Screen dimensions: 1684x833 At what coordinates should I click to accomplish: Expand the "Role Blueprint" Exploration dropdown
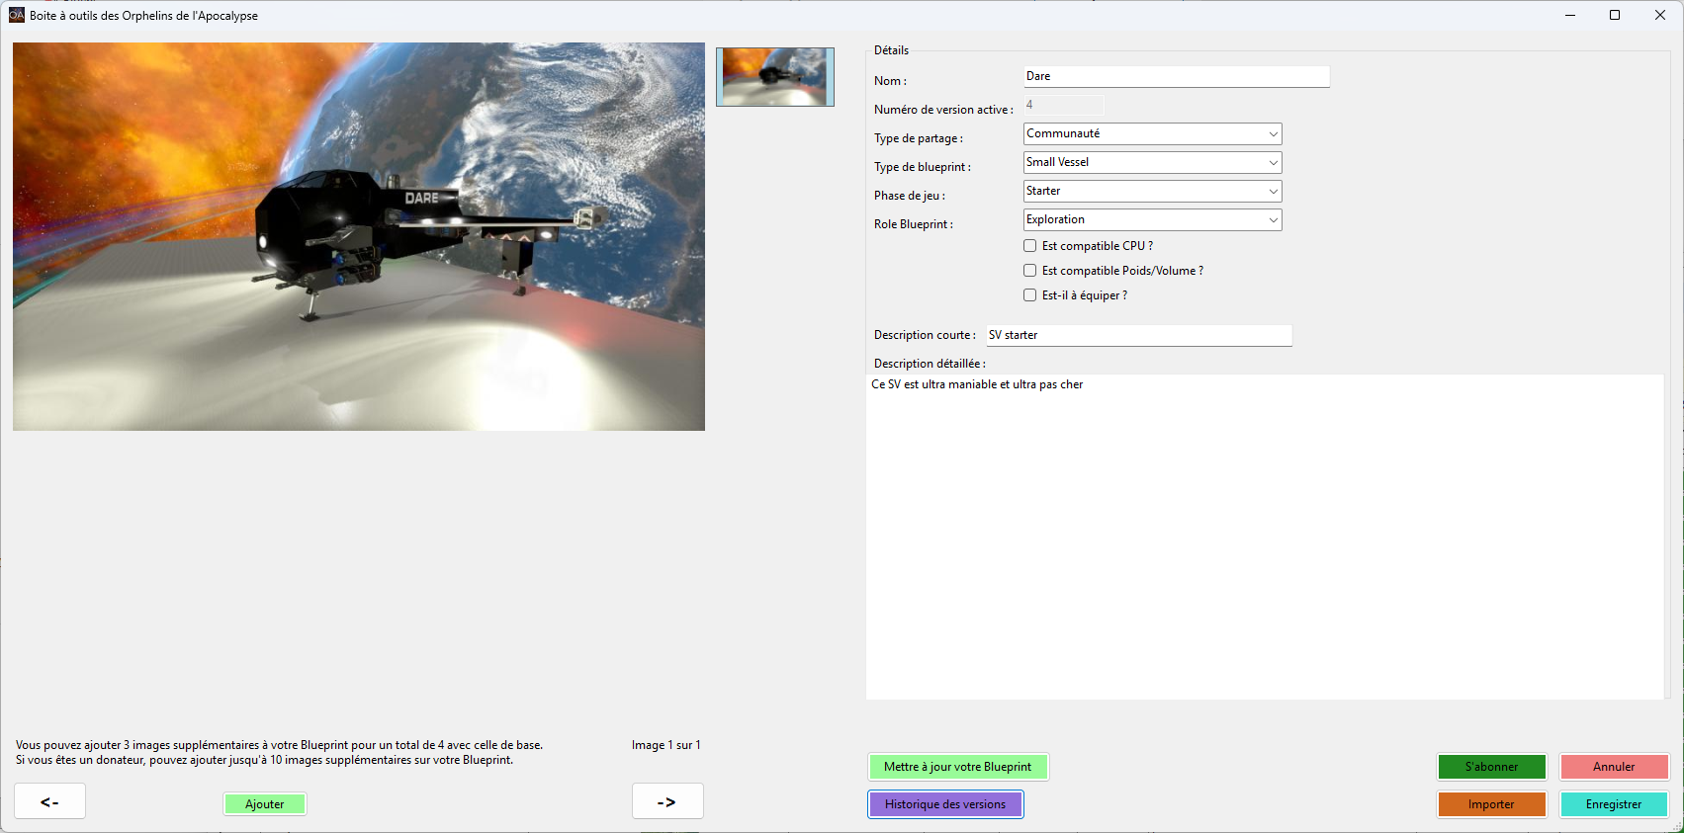click(x=1152, y=220)
